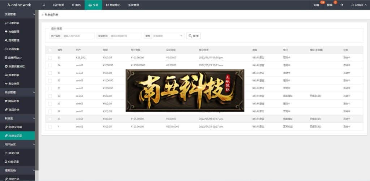Collapse the 理财活动 sidebar section
The width and height of the screenshot is (370, 181).
coord(17,170)
